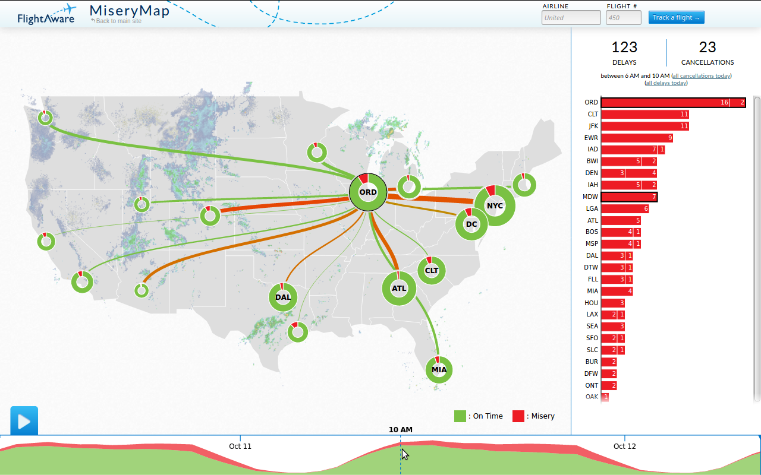This screenshot has width=761, height=475.
Task: Click the play animation button
Action: tap(24, 421)
